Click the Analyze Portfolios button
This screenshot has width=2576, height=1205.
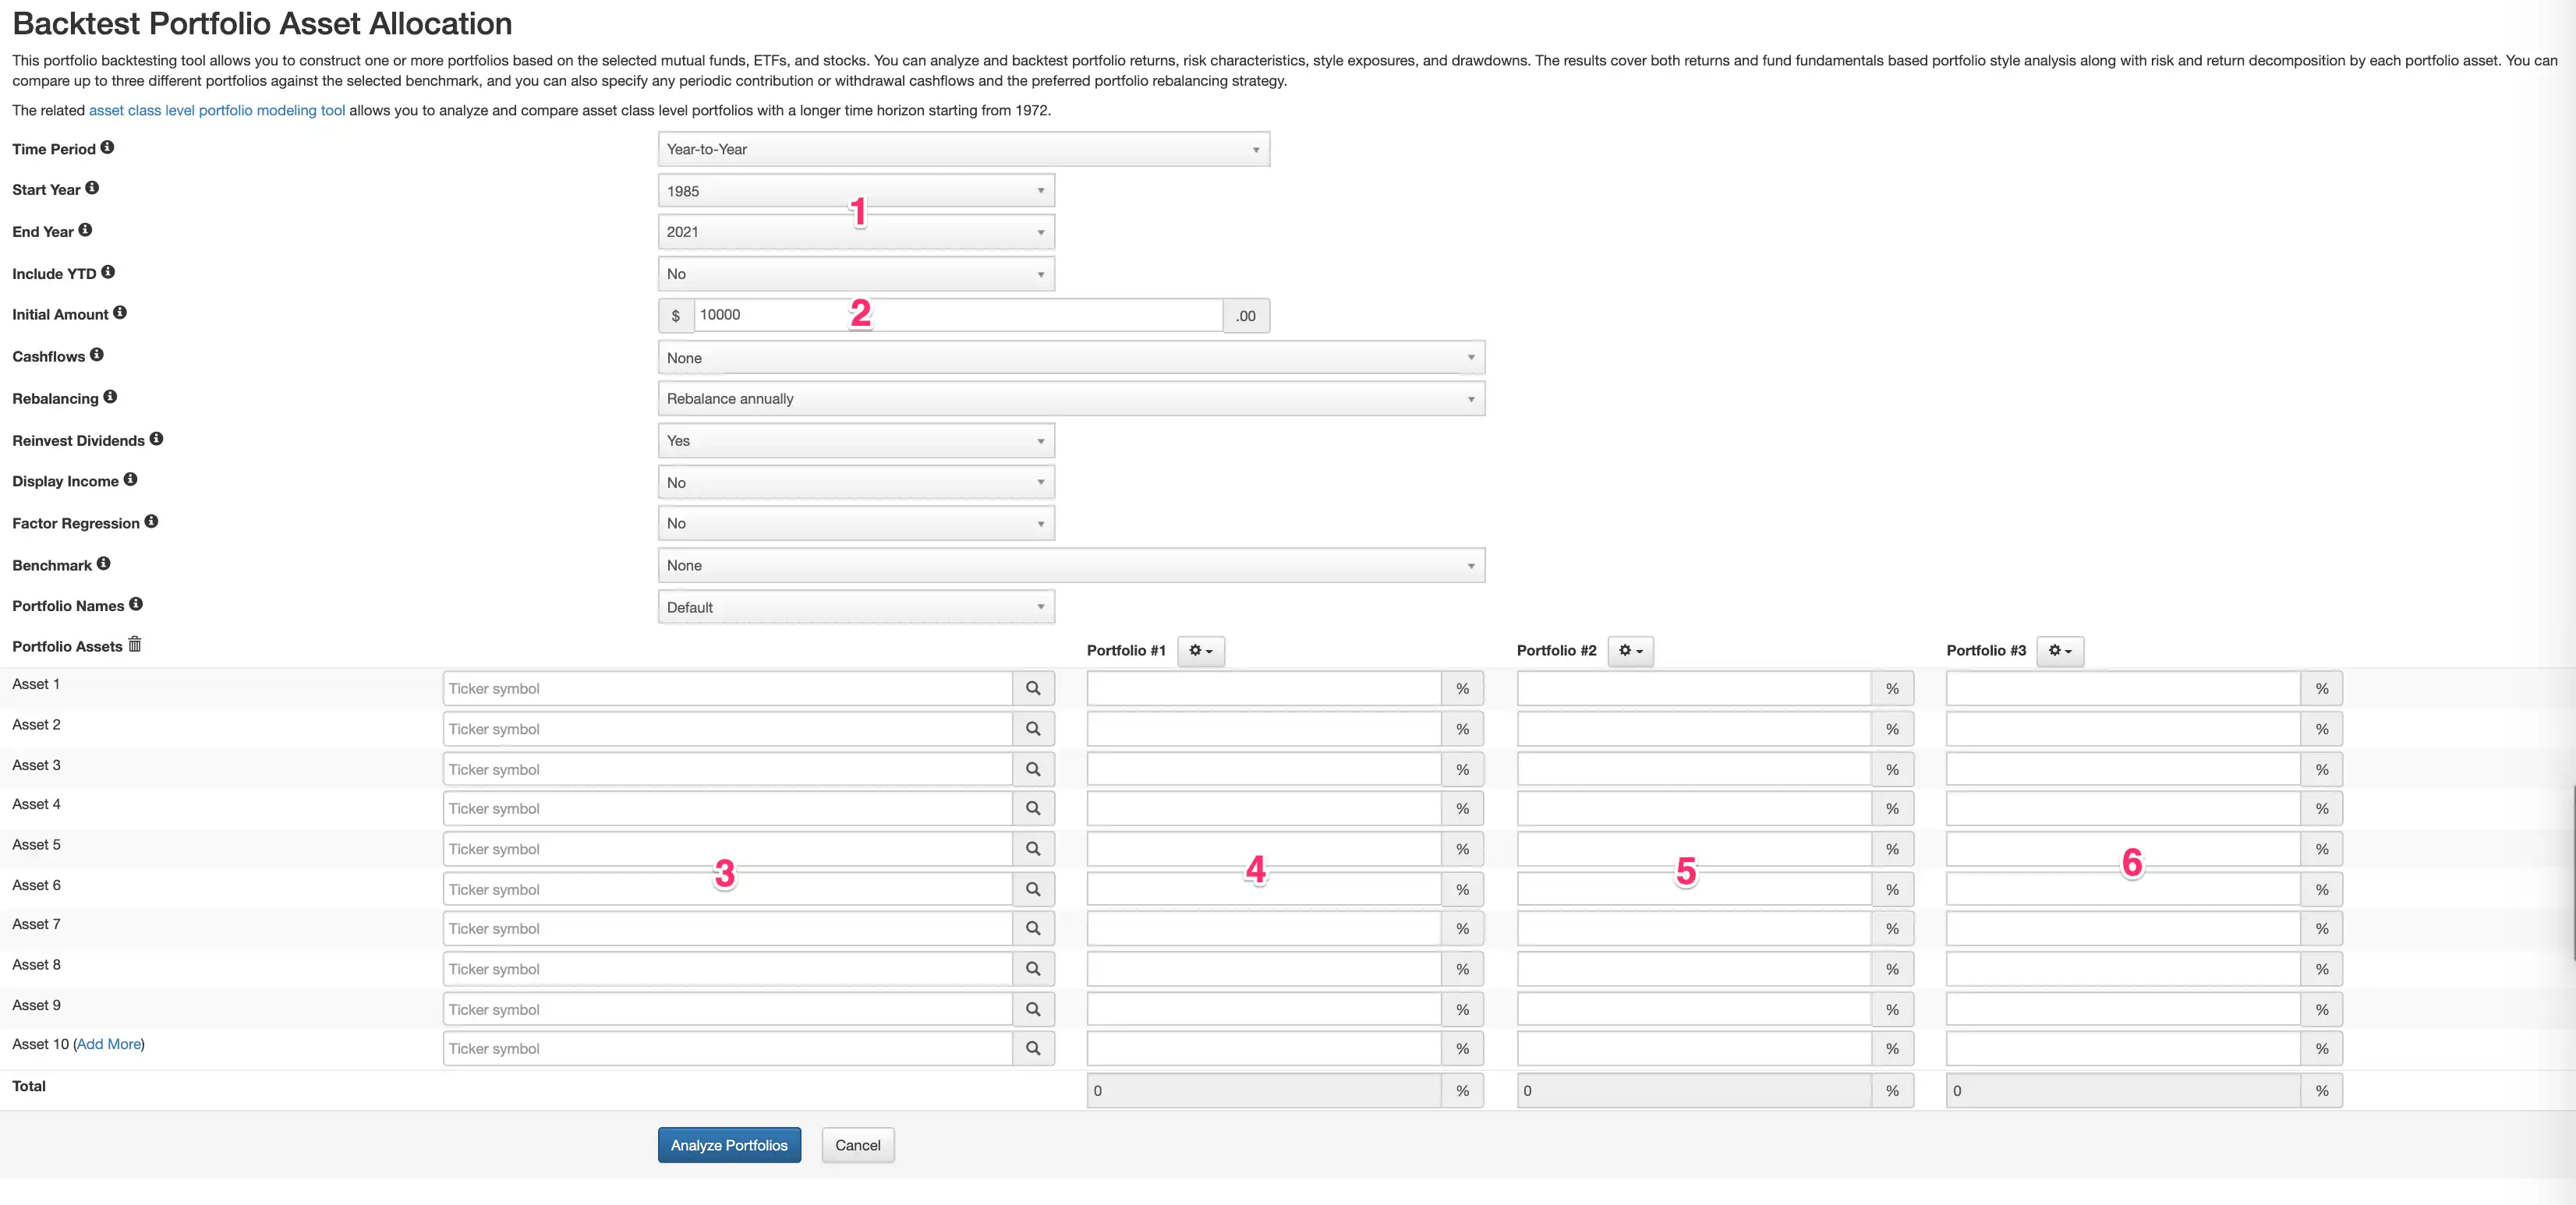pyautogui.click(x=729, y=1145)
